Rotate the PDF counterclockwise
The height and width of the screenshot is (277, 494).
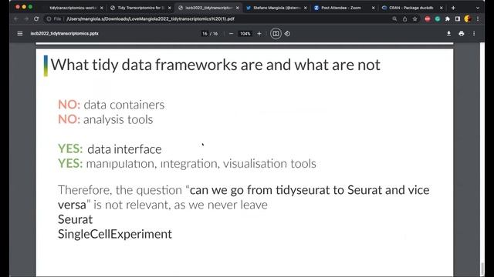pos(287,34)
